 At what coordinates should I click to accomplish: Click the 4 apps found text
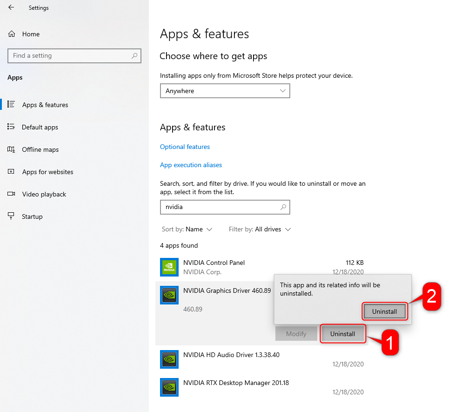(x=179, y=245)
